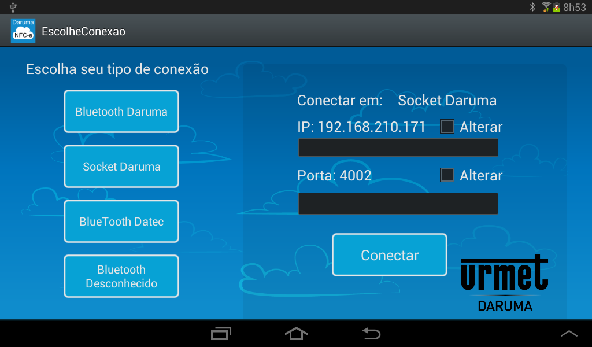Check the Alterar box for Porta
Screen dimensions: 592x347
447,175
